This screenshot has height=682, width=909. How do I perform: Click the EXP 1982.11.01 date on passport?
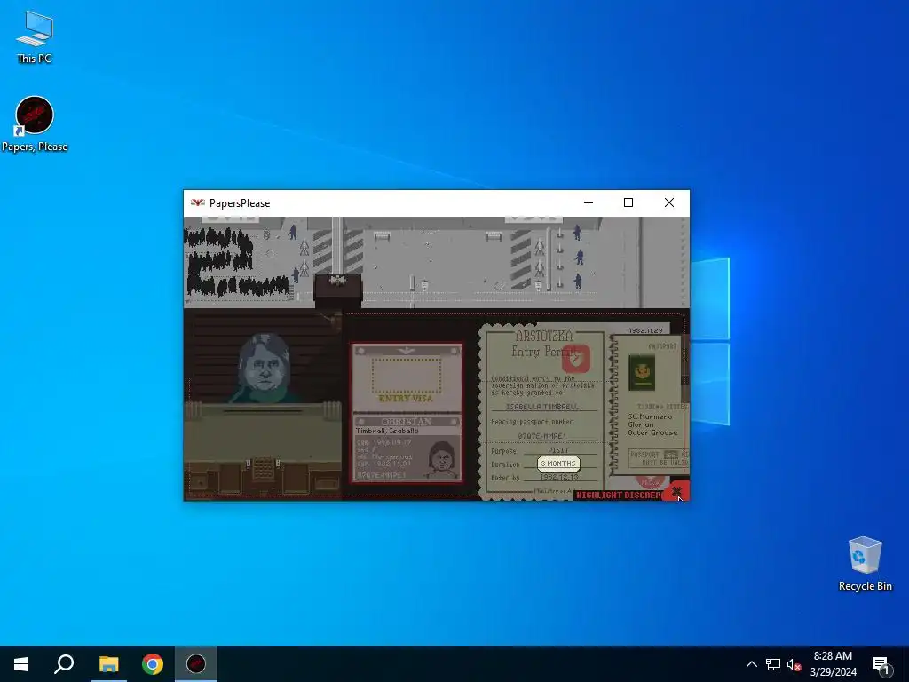[383, 464]
